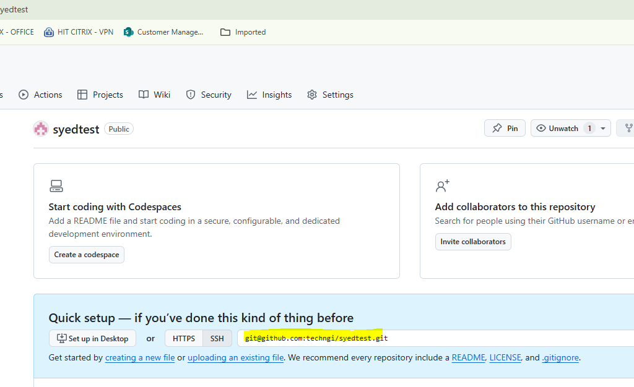Click the watcher count badge showing 1

589,129
